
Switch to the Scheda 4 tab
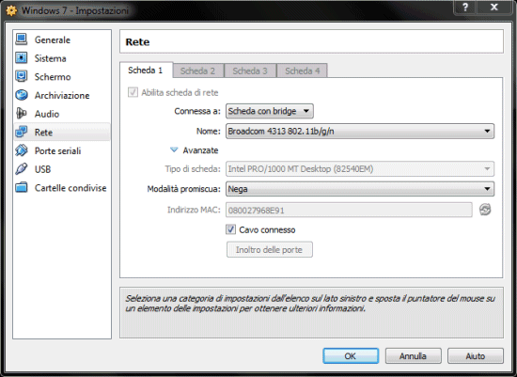[302, 71]
